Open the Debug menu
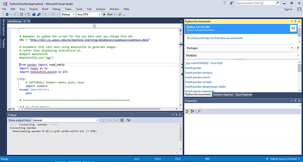 (56, 9)
